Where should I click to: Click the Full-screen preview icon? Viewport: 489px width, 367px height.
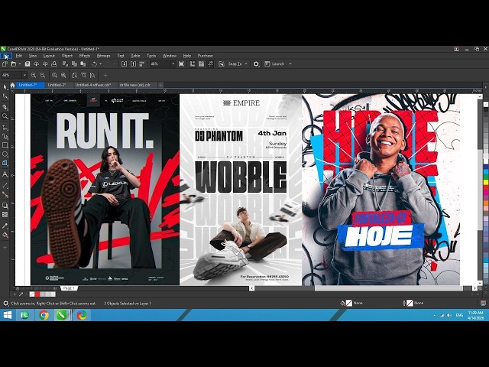click(x=182, y=64)
